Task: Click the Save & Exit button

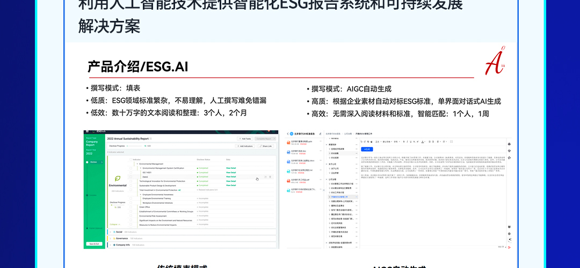Action: pyautogui.click(x=94, y=243)
